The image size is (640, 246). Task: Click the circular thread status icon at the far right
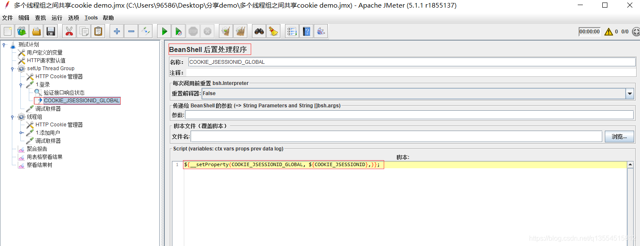[635, 31]
